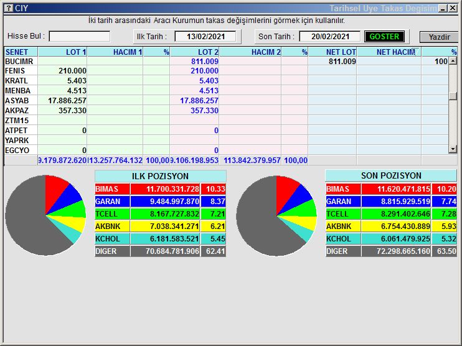This screenshot has height=346, width=462.
Task: Click BIMAS row in SON POZISYON table
Action: (391, 189)
